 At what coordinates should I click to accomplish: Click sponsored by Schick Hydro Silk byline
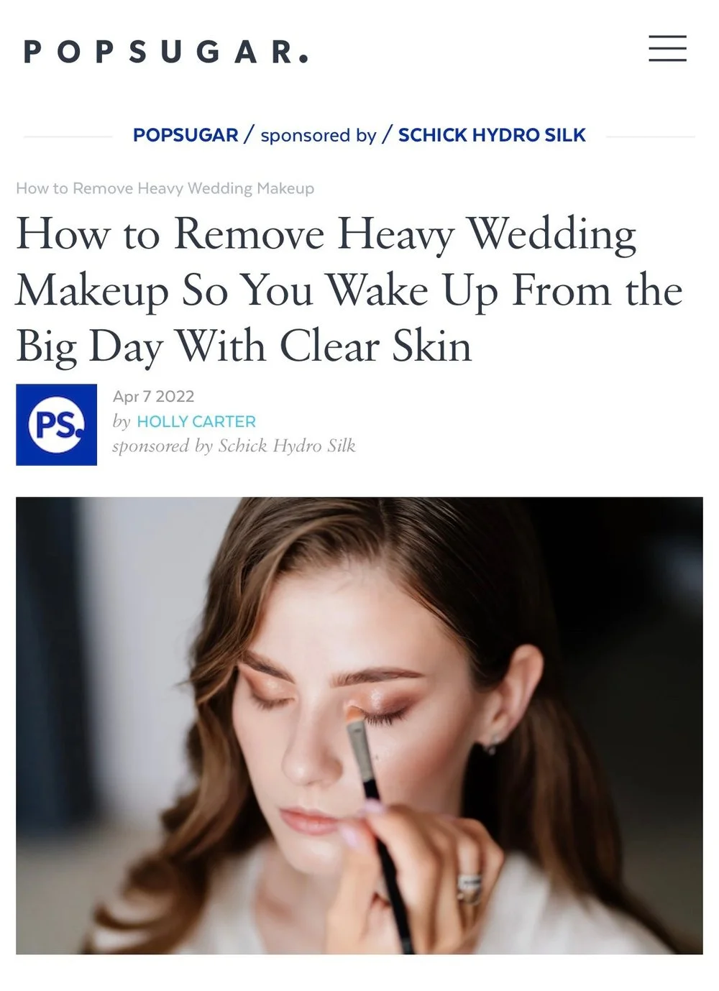pyautogui.click(x=234, y=446)
